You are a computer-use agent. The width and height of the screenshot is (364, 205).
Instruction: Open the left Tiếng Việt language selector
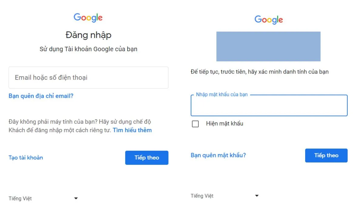(20, 198)
